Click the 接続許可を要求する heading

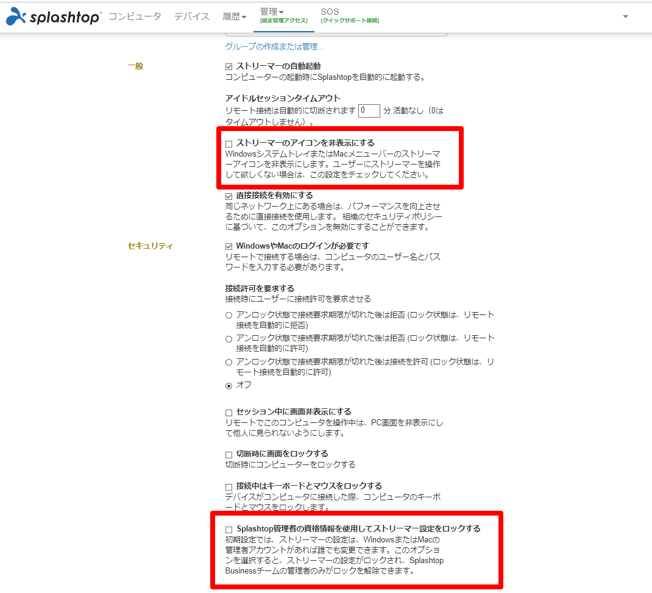pos(260,288)
